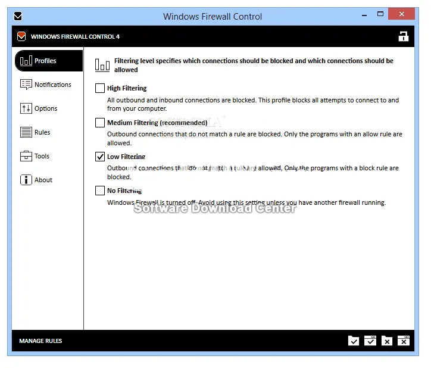
Task: Click the Options sliders icon
Action: point(26,108)
